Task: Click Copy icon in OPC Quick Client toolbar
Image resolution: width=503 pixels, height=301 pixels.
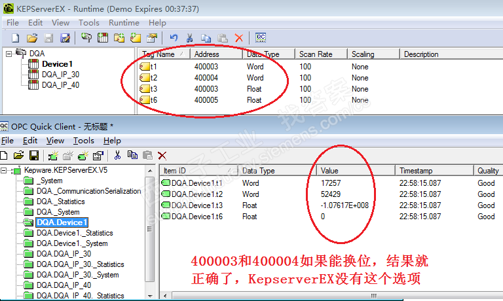Action: tap(132, 155)
